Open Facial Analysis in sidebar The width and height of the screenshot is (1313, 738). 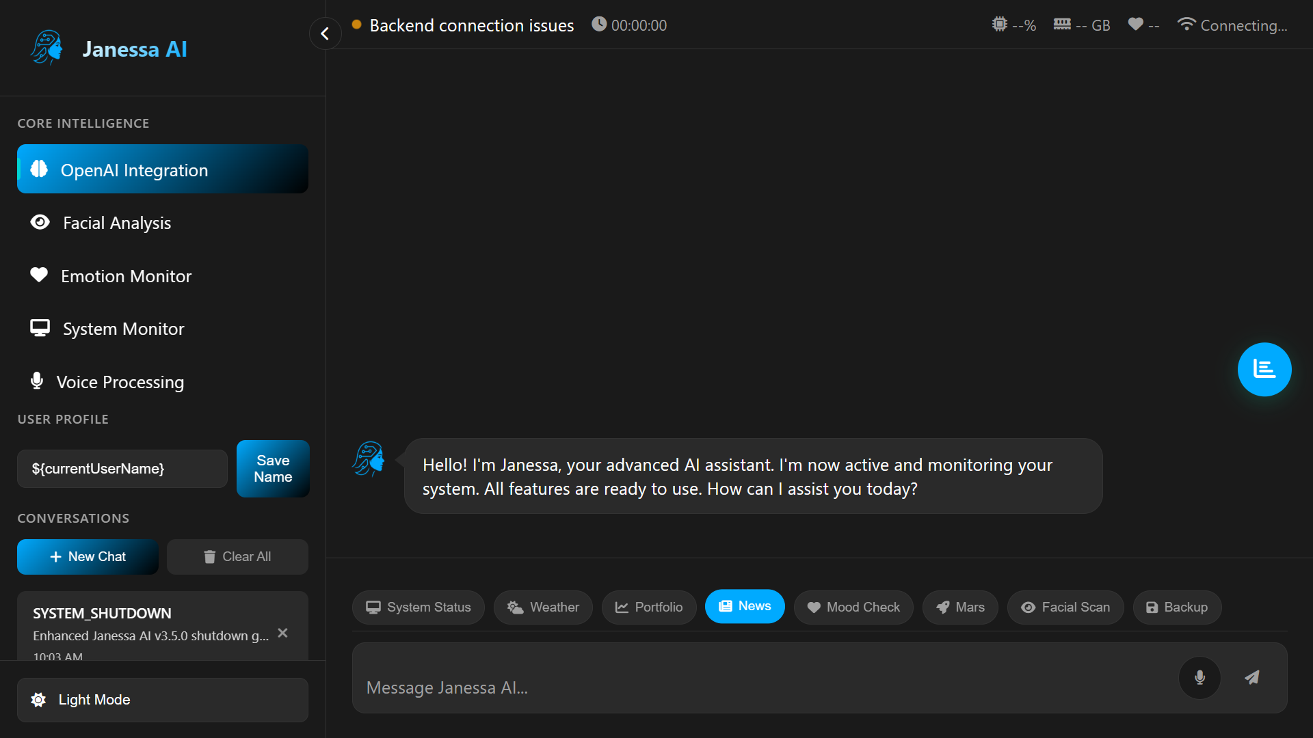(x=117, y=223)
